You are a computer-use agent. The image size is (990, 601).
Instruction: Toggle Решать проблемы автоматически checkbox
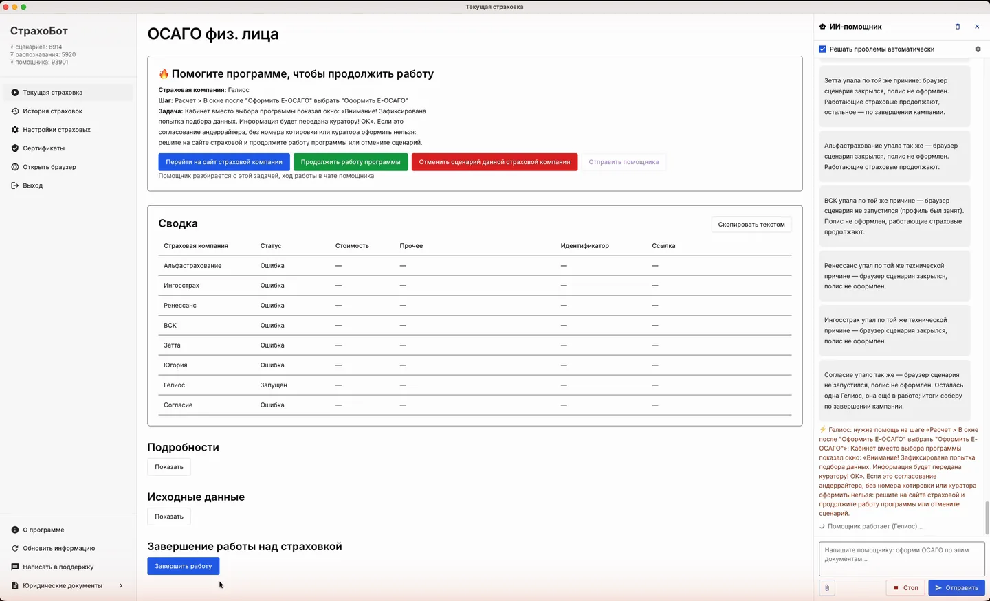pyautogui.click(x=823, y=49)
